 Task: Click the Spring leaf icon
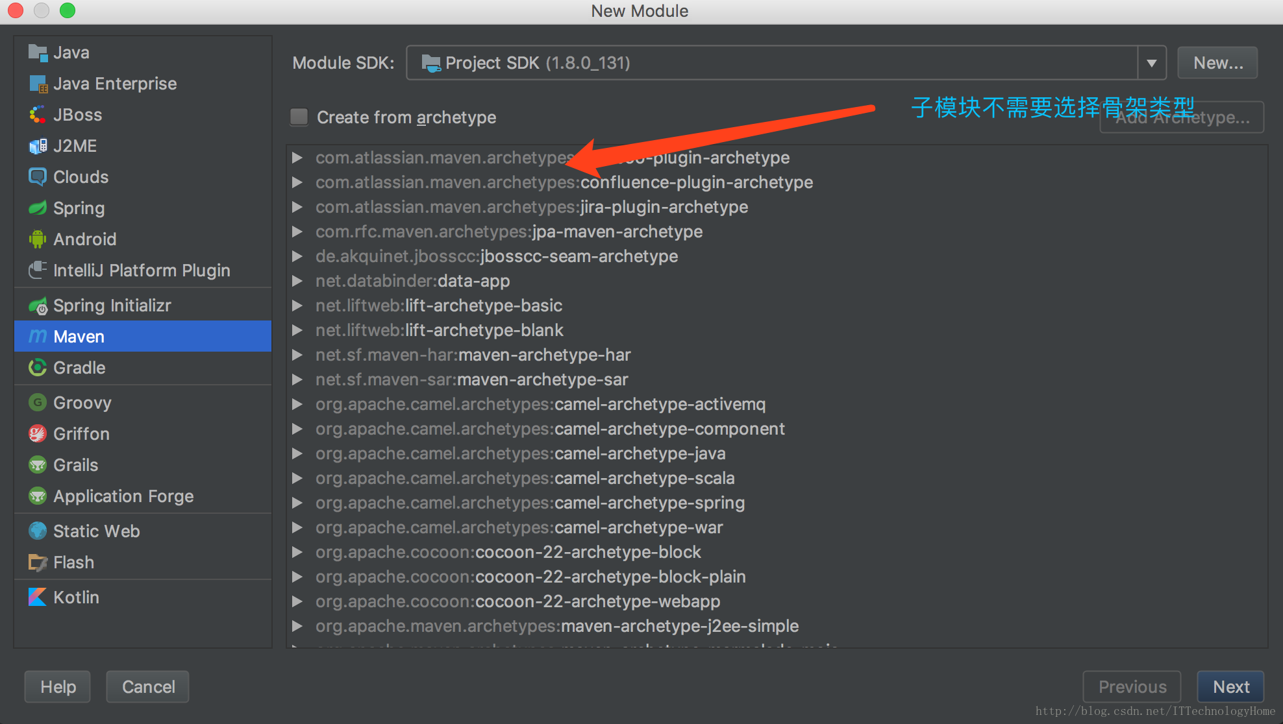[38, 208]
